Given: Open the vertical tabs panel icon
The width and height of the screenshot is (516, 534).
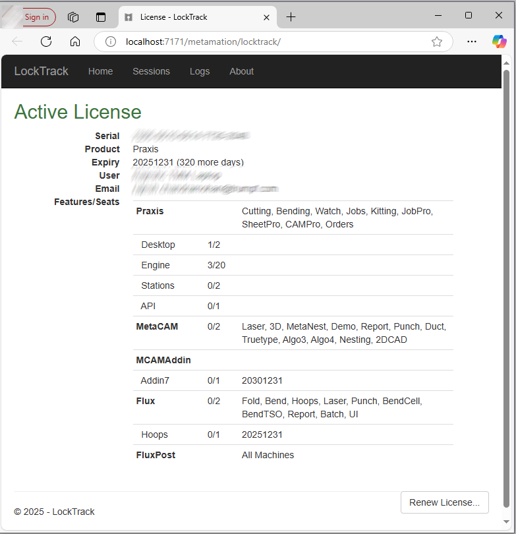Looking at the screenshot, I should coord(101,17).
